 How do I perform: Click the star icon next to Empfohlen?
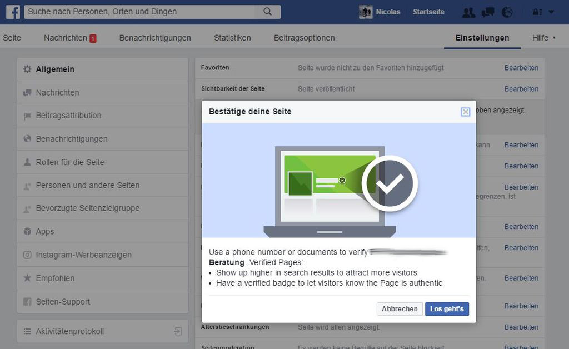[x=27, y=278]
